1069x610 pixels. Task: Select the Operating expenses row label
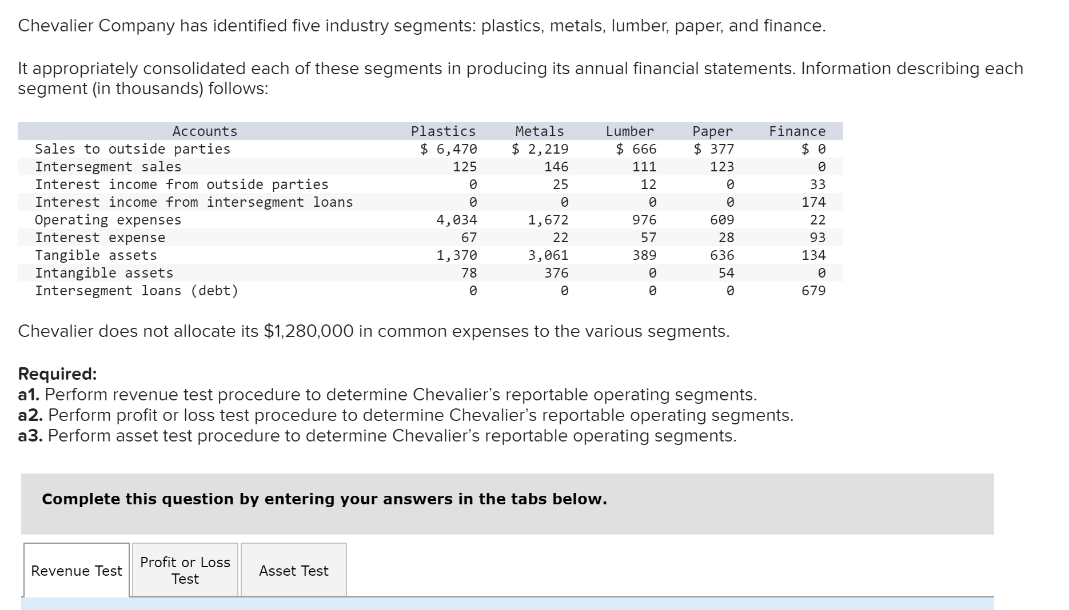[x=107, y=219]
